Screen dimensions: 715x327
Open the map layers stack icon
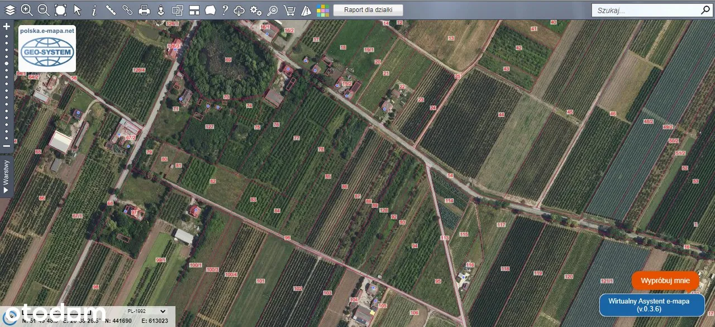pos(10,10)
